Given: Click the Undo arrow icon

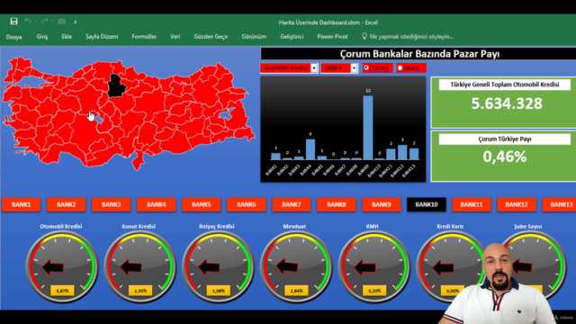Looking at the screenshot, I should pos(28,22).
